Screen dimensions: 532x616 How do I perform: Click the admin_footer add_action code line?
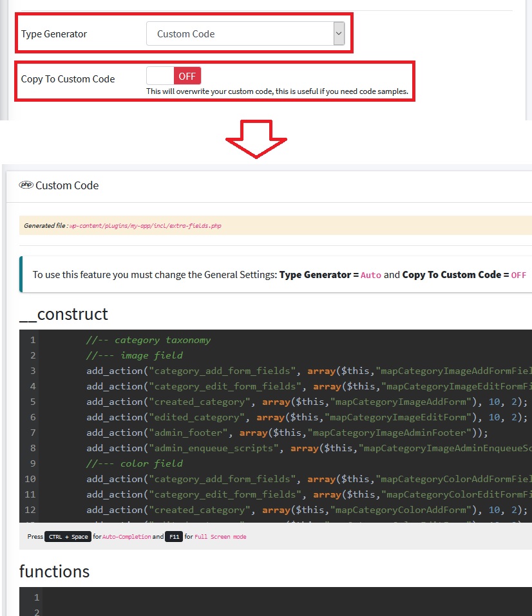tap(287, 433)
